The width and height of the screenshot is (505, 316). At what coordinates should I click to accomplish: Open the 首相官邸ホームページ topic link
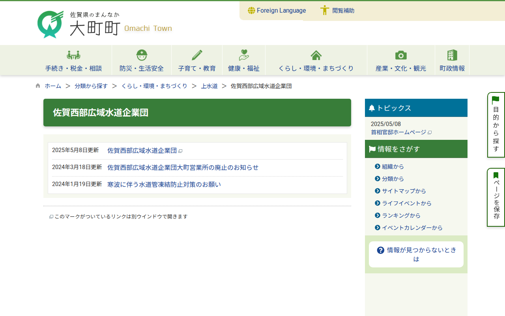coord(398,132)
